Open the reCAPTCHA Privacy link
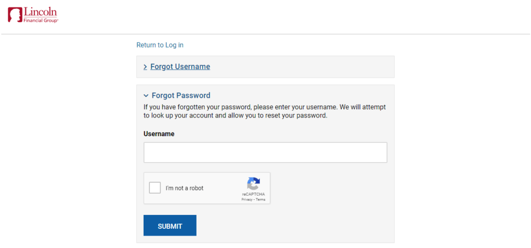Screen dimensions: 531x248 point(246,200)
